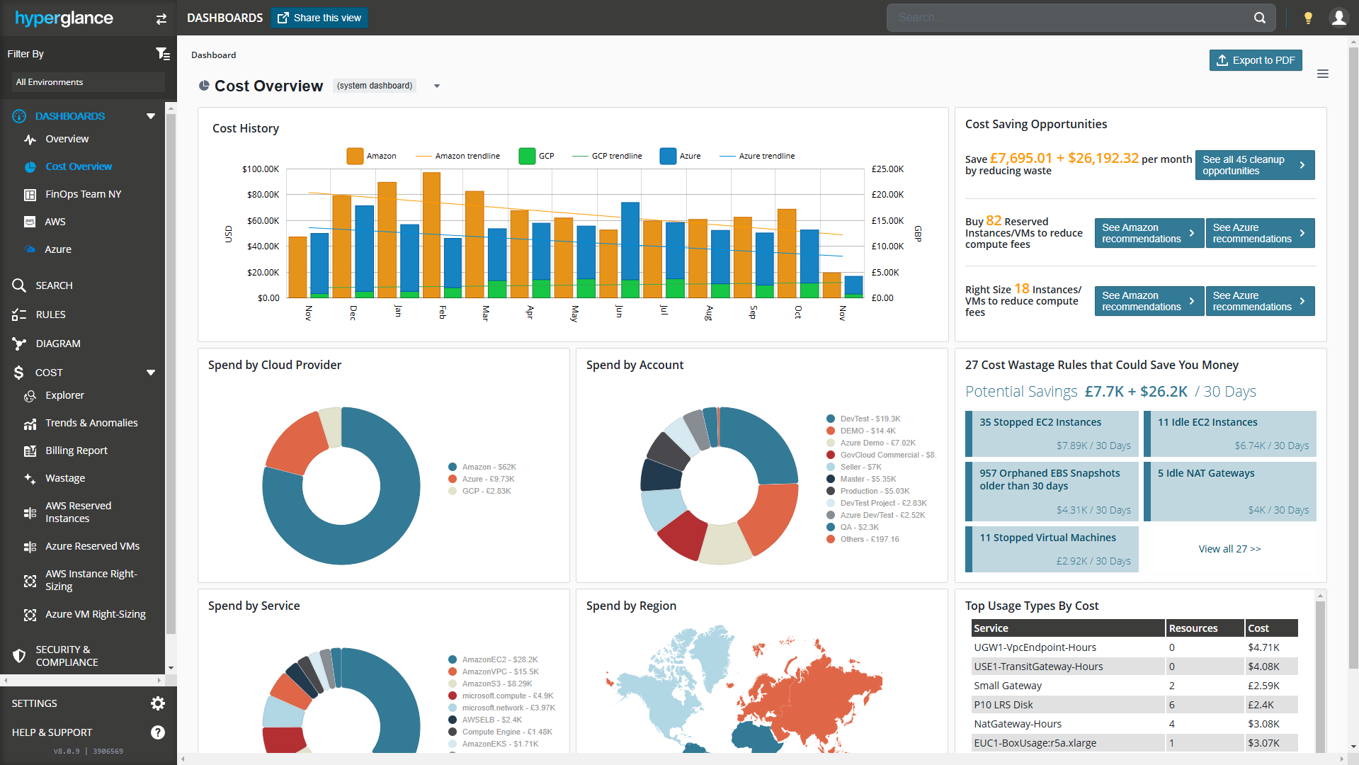Click the Cost Overview pie icon in sidebar
The width and height of the screenshot is (1359, 765).
(30, 167)
